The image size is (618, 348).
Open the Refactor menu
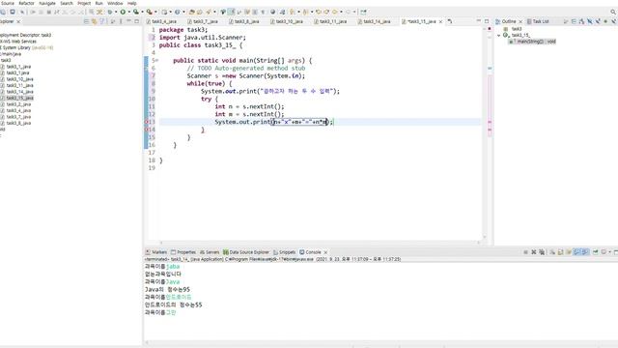(x=26, y=3)
